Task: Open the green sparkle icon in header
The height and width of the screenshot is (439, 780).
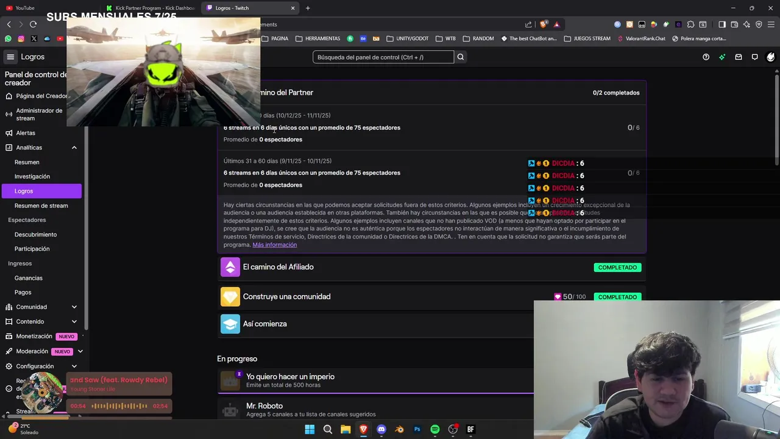Action: [722, 57]
